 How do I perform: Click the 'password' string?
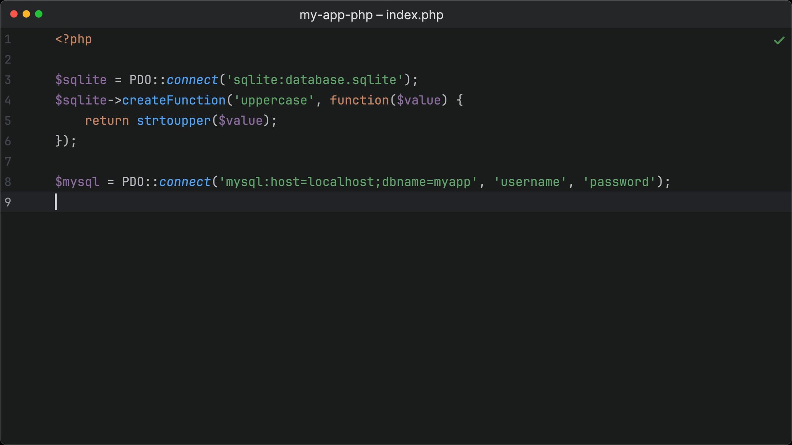619,182
